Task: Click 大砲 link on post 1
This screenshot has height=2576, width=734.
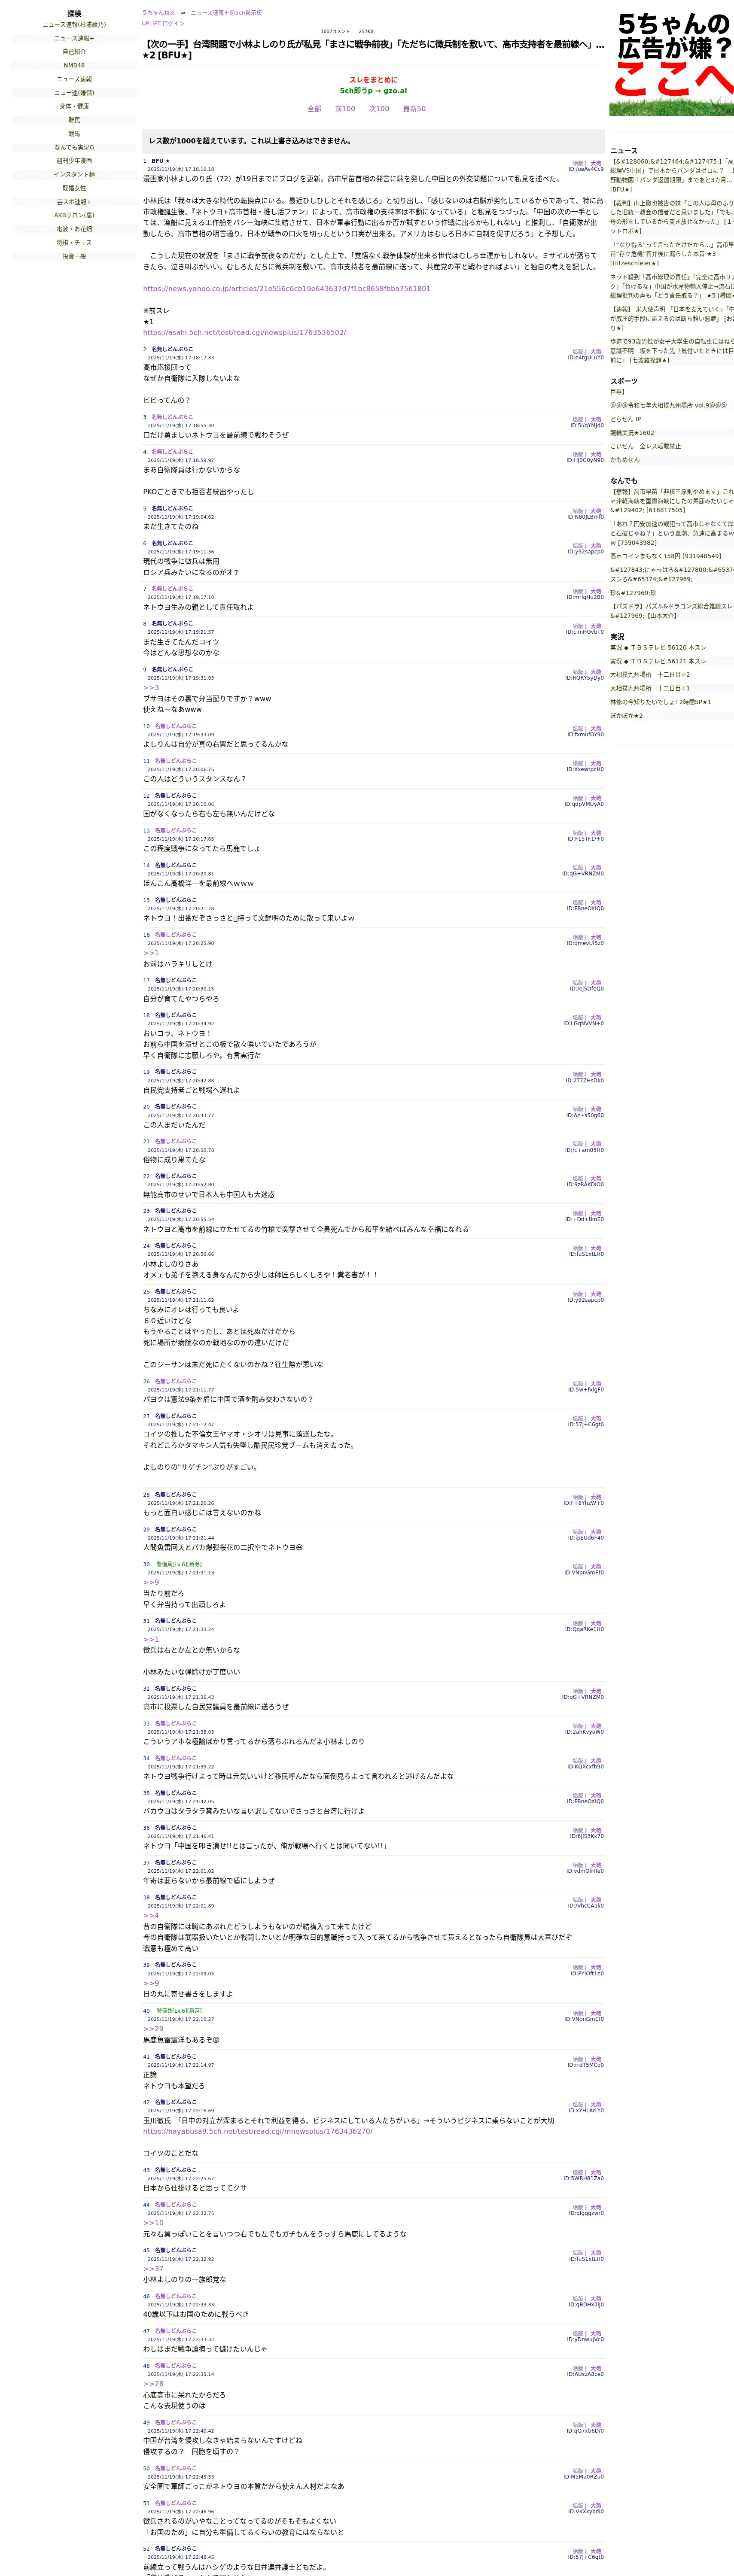Action: [596, 163]
